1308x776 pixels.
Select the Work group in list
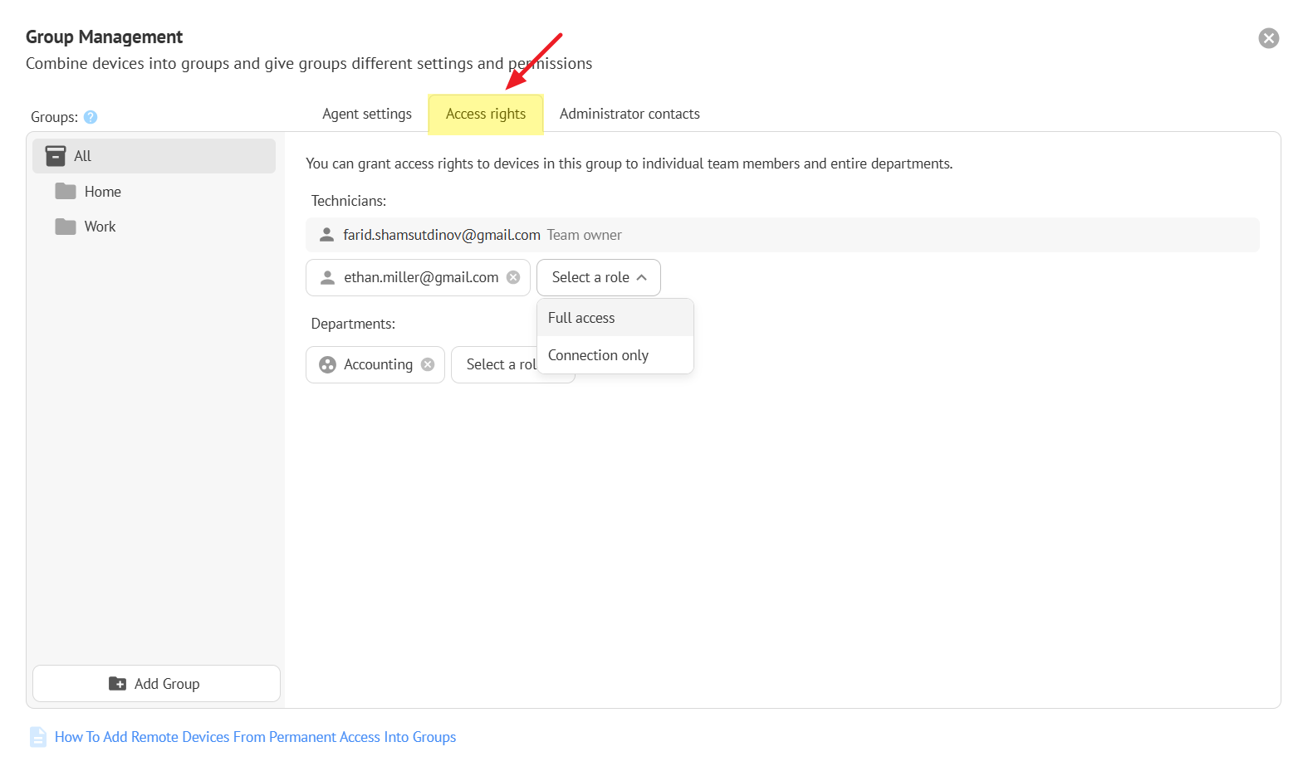click(x=100, y=227)
